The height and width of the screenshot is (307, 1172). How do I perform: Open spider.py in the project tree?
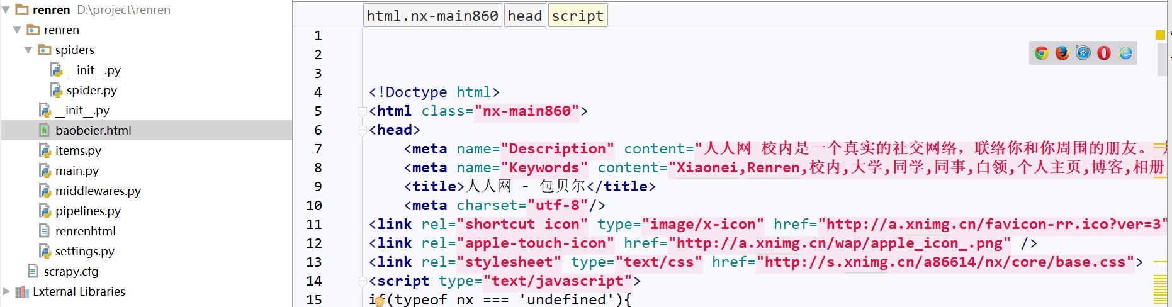pyautogui.click(x=92, y=90)
